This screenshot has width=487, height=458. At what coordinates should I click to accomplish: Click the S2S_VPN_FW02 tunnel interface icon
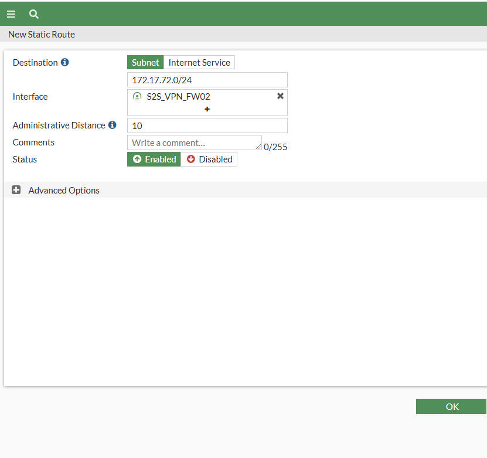[x=137, y=96]
